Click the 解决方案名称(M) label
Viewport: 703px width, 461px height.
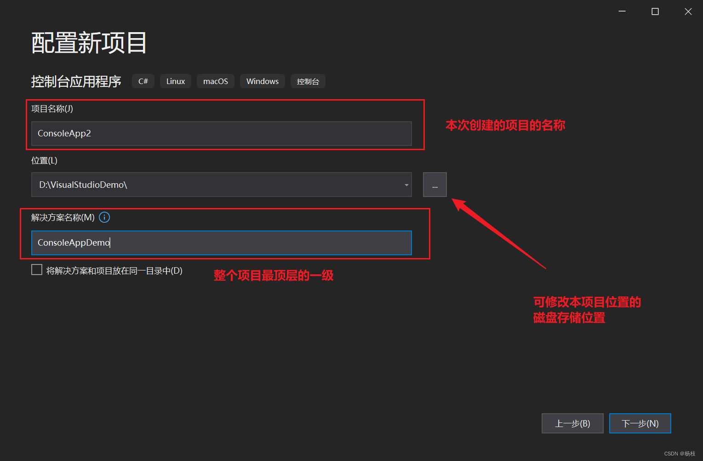[x=63, y=217]
